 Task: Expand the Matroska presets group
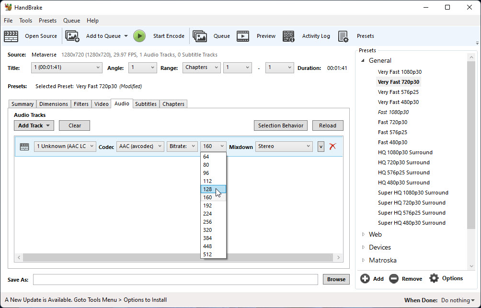(363, 260)
